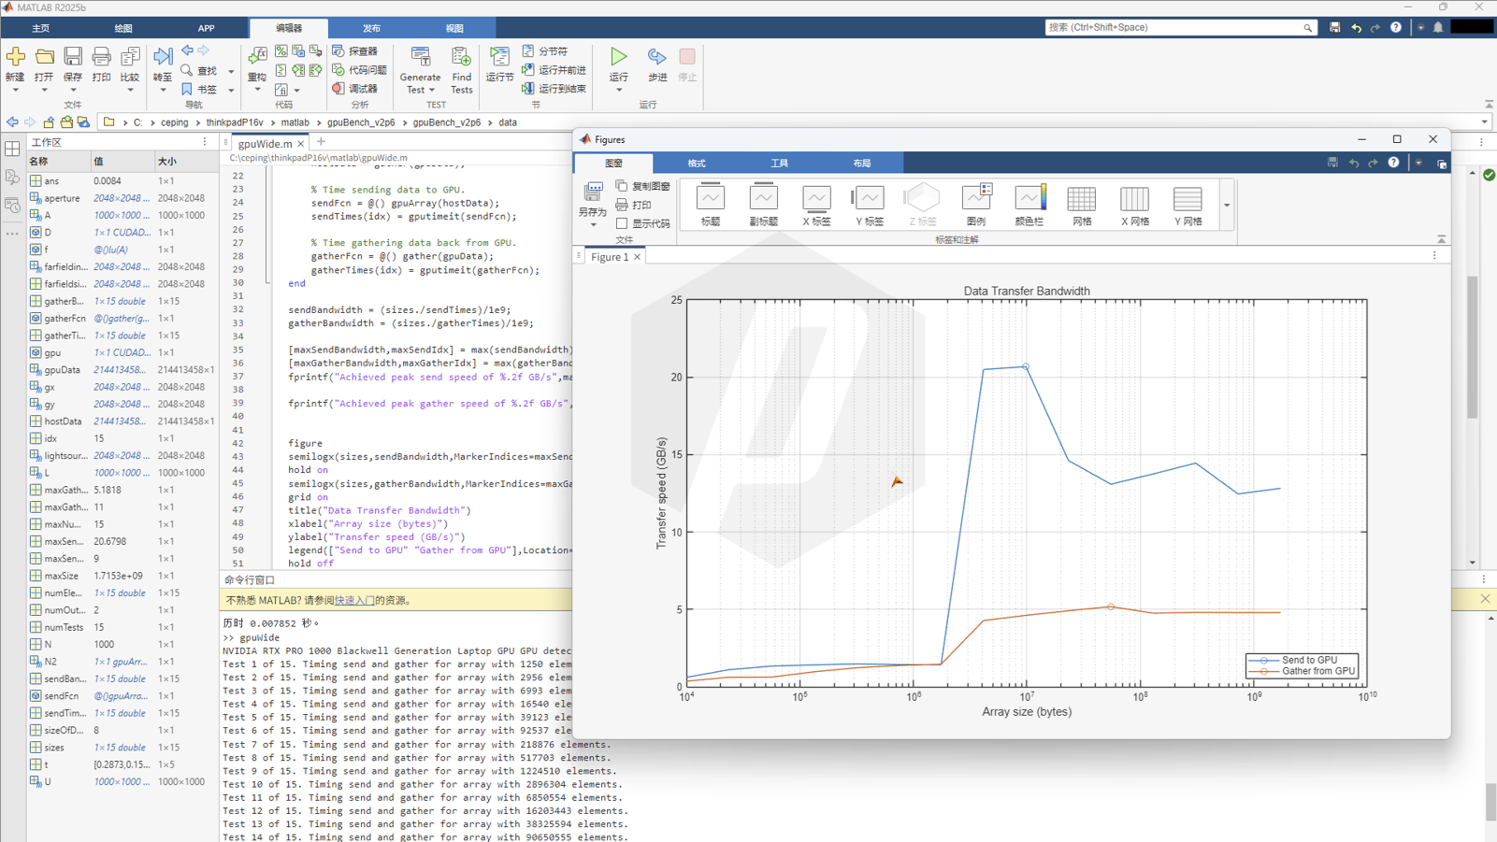Click the Title (标题) annotation icon
Image resolution: width=1497 pixels, height=842 pixels.
point(711,199)
